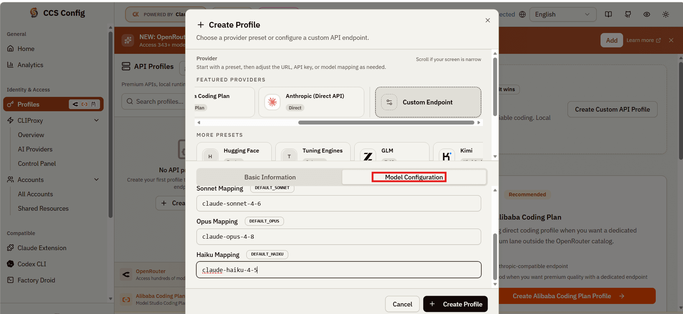683x314 pixels.
Task: Open Control Panel page
Action: [x=37, y=164]
